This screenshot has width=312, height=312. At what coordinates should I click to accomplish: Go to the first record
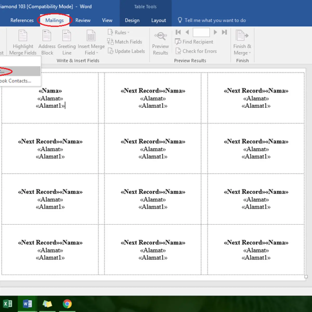[x=178, y=32]
